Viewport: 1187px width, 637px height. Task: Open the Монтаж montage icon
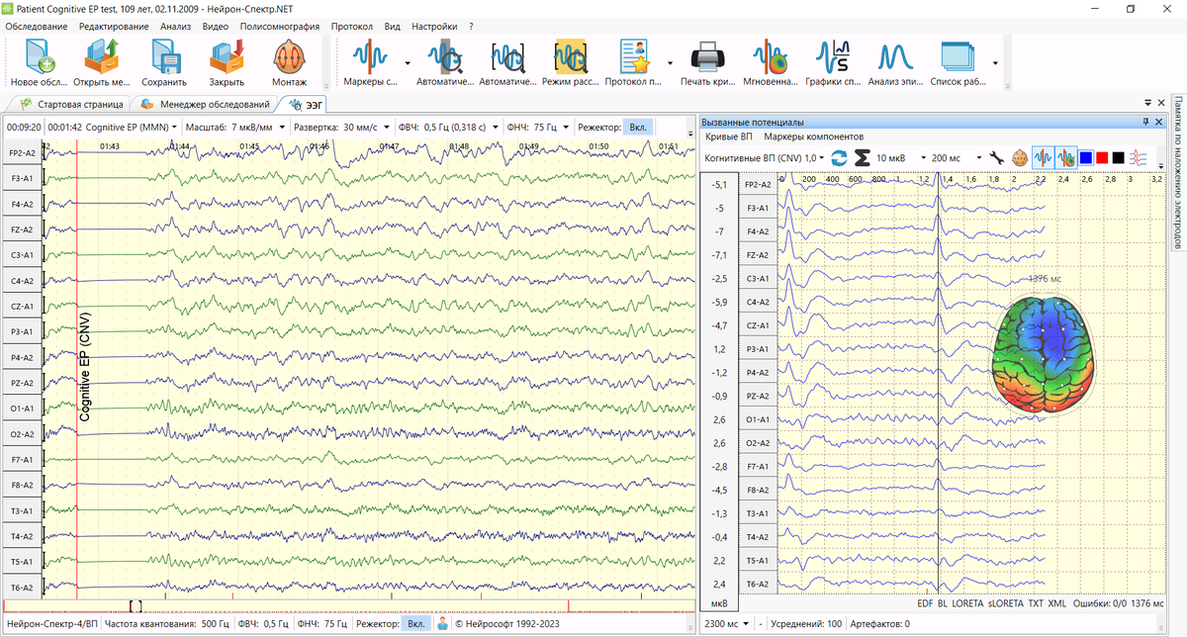coord(289,63)
